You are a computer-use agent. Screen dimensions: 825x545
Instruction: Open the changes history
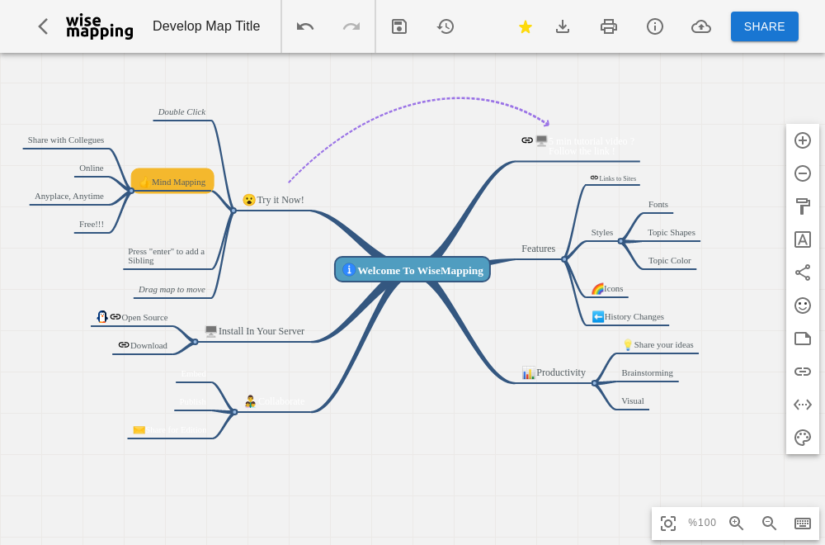tap(445, 26)
